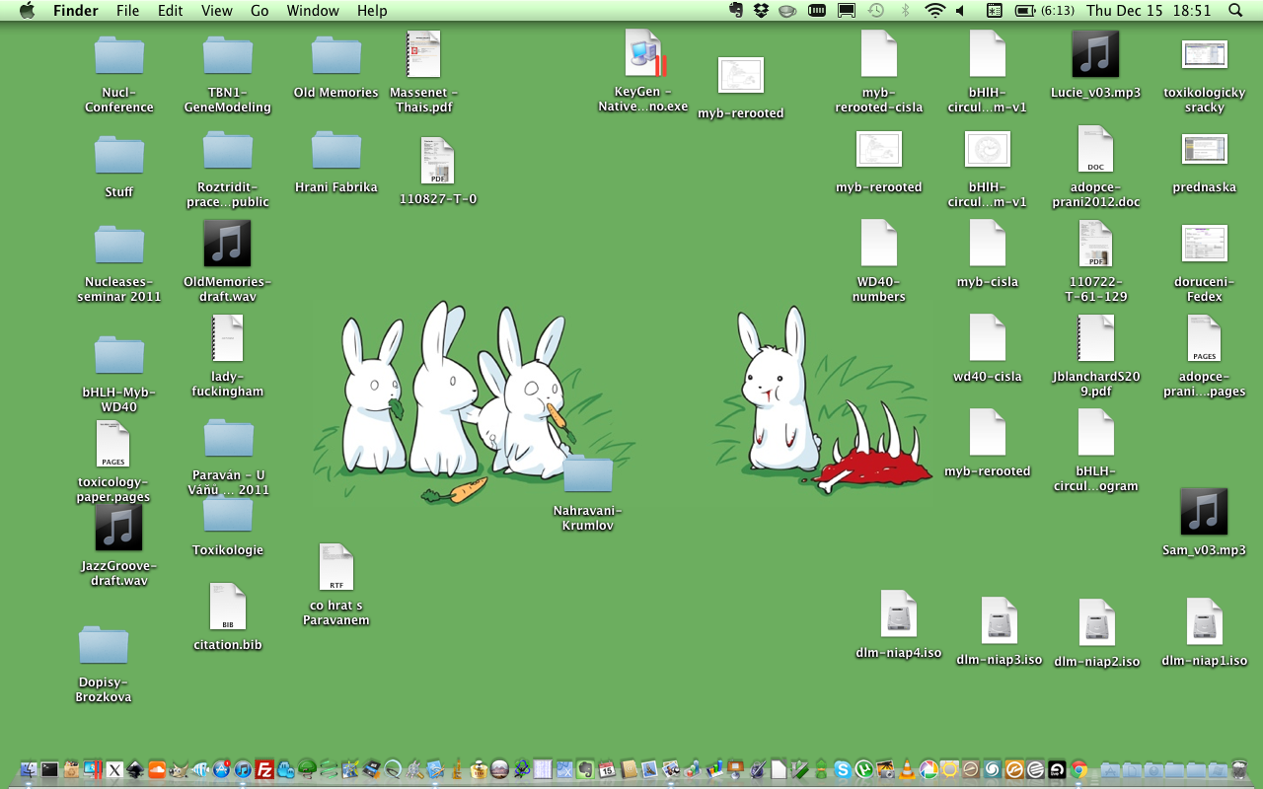Open Dropbox menu bar icon
This screenshot has height=789, width=1263.
761,10
